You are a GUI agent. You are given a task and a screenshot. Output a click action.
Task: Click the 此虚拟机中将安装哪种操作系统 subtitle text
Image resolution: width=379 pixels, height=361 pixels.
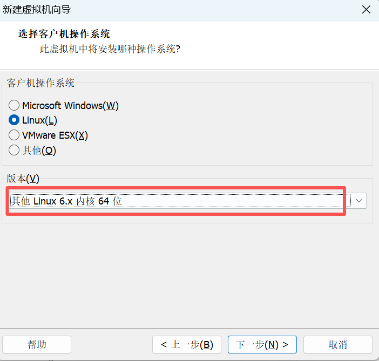pyautogui.click(x=110, y=49)
